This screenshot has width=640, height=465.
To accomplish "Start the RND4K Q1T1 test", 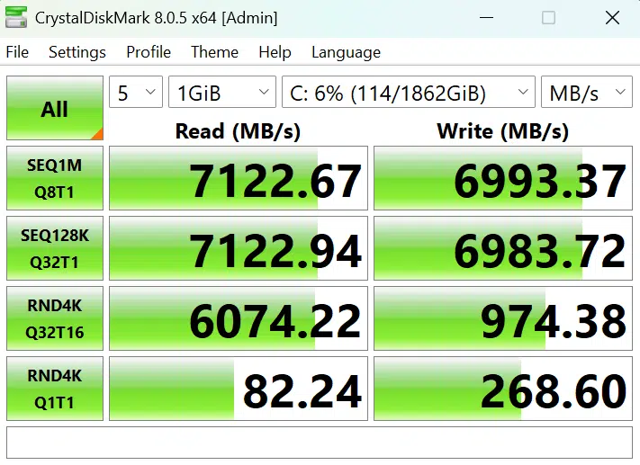I will click(x=55, y=389).
